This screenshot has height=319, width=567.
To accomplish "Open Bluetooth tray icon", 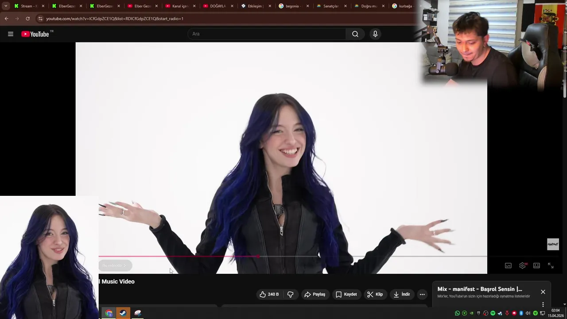I will point(521,313).
